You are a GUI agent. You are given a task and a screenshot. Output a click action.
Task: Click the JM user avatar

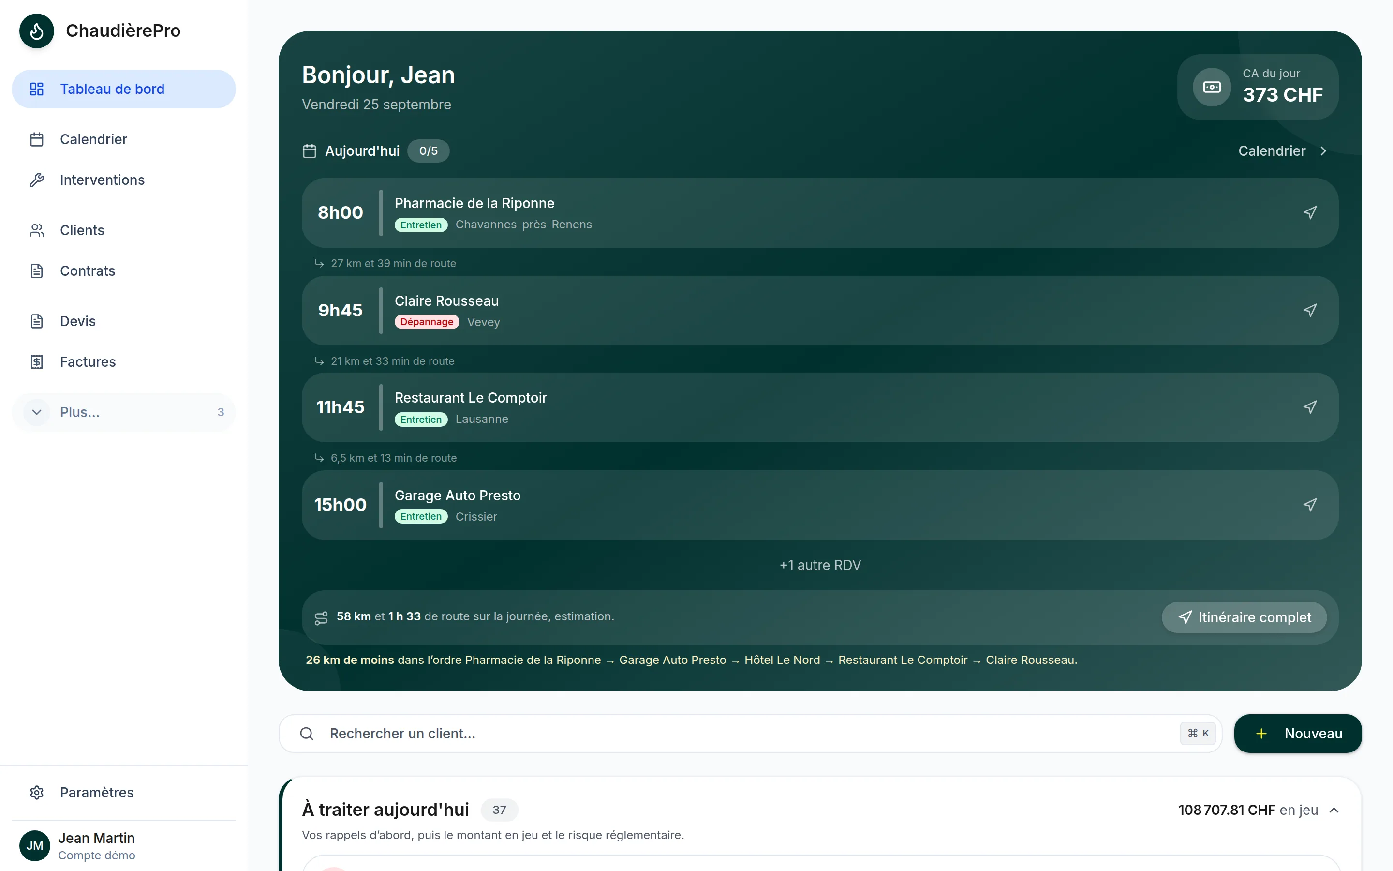tap(34, 846)
